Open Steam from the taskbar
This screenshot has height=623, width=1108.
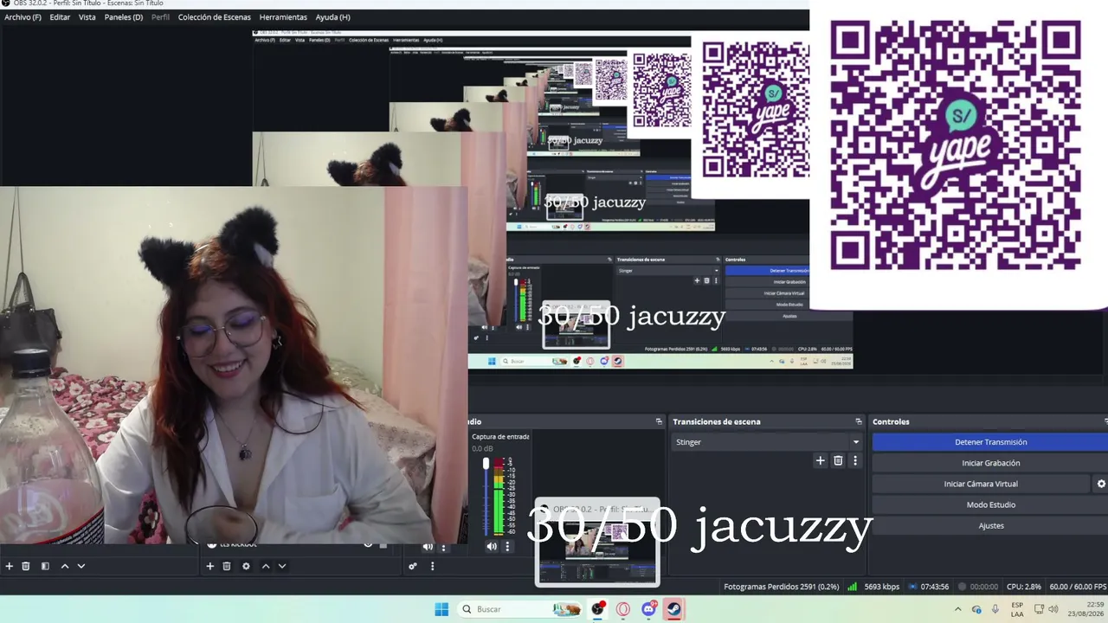pyautogui.click(x=674, y=609)
